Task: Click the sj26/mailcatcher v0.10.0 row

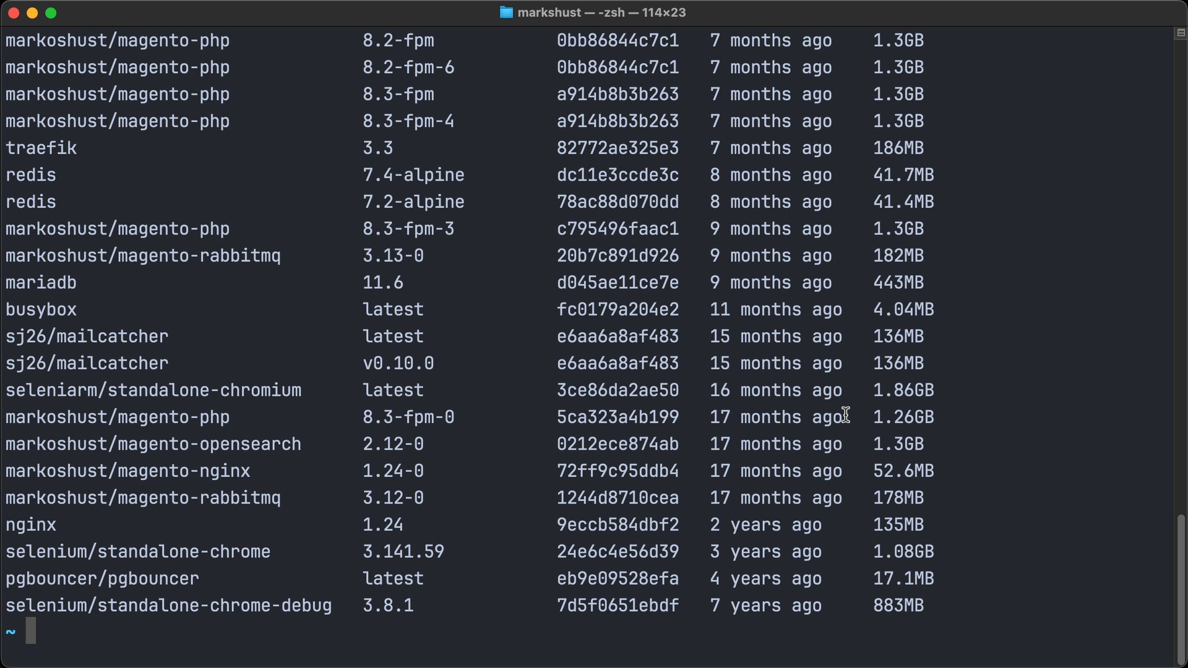Action: tap(87, 363)
